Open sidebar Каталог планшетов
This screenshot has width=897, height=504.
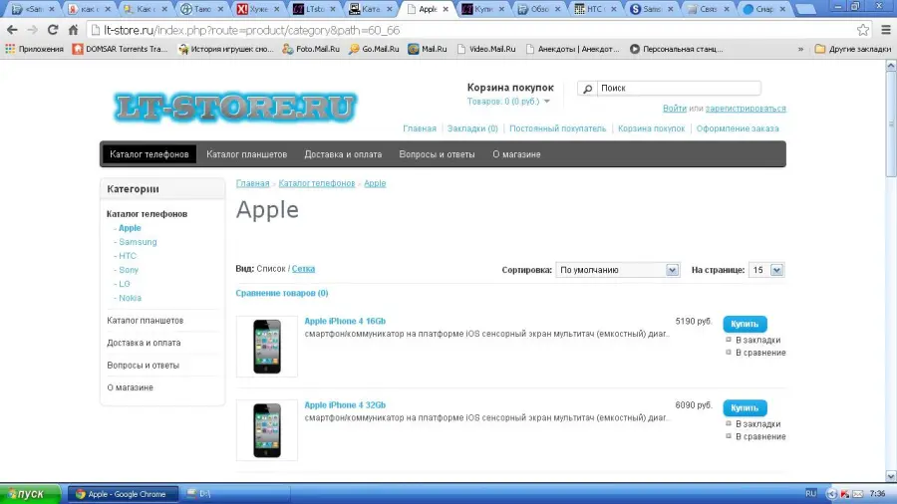(146, 321)
